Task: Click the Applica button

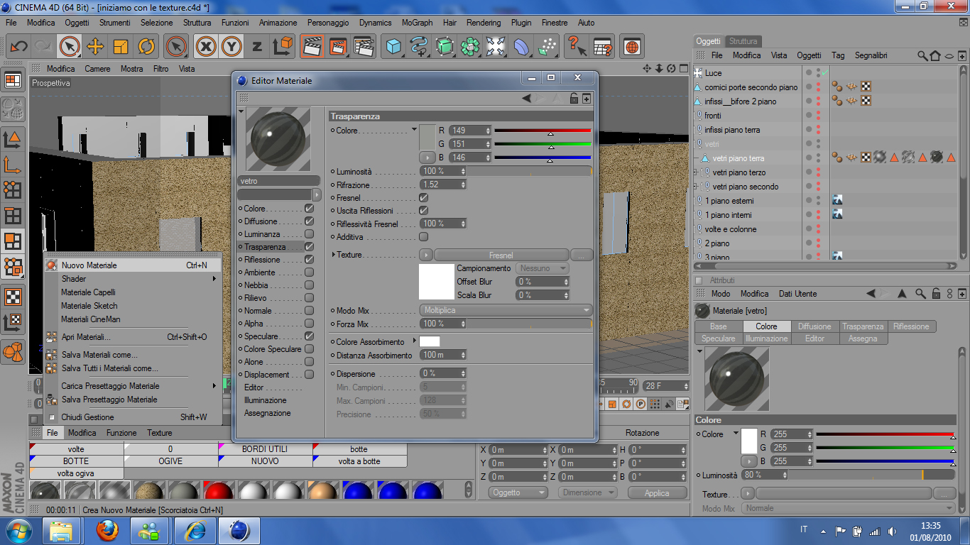Action: click(657, 492)
